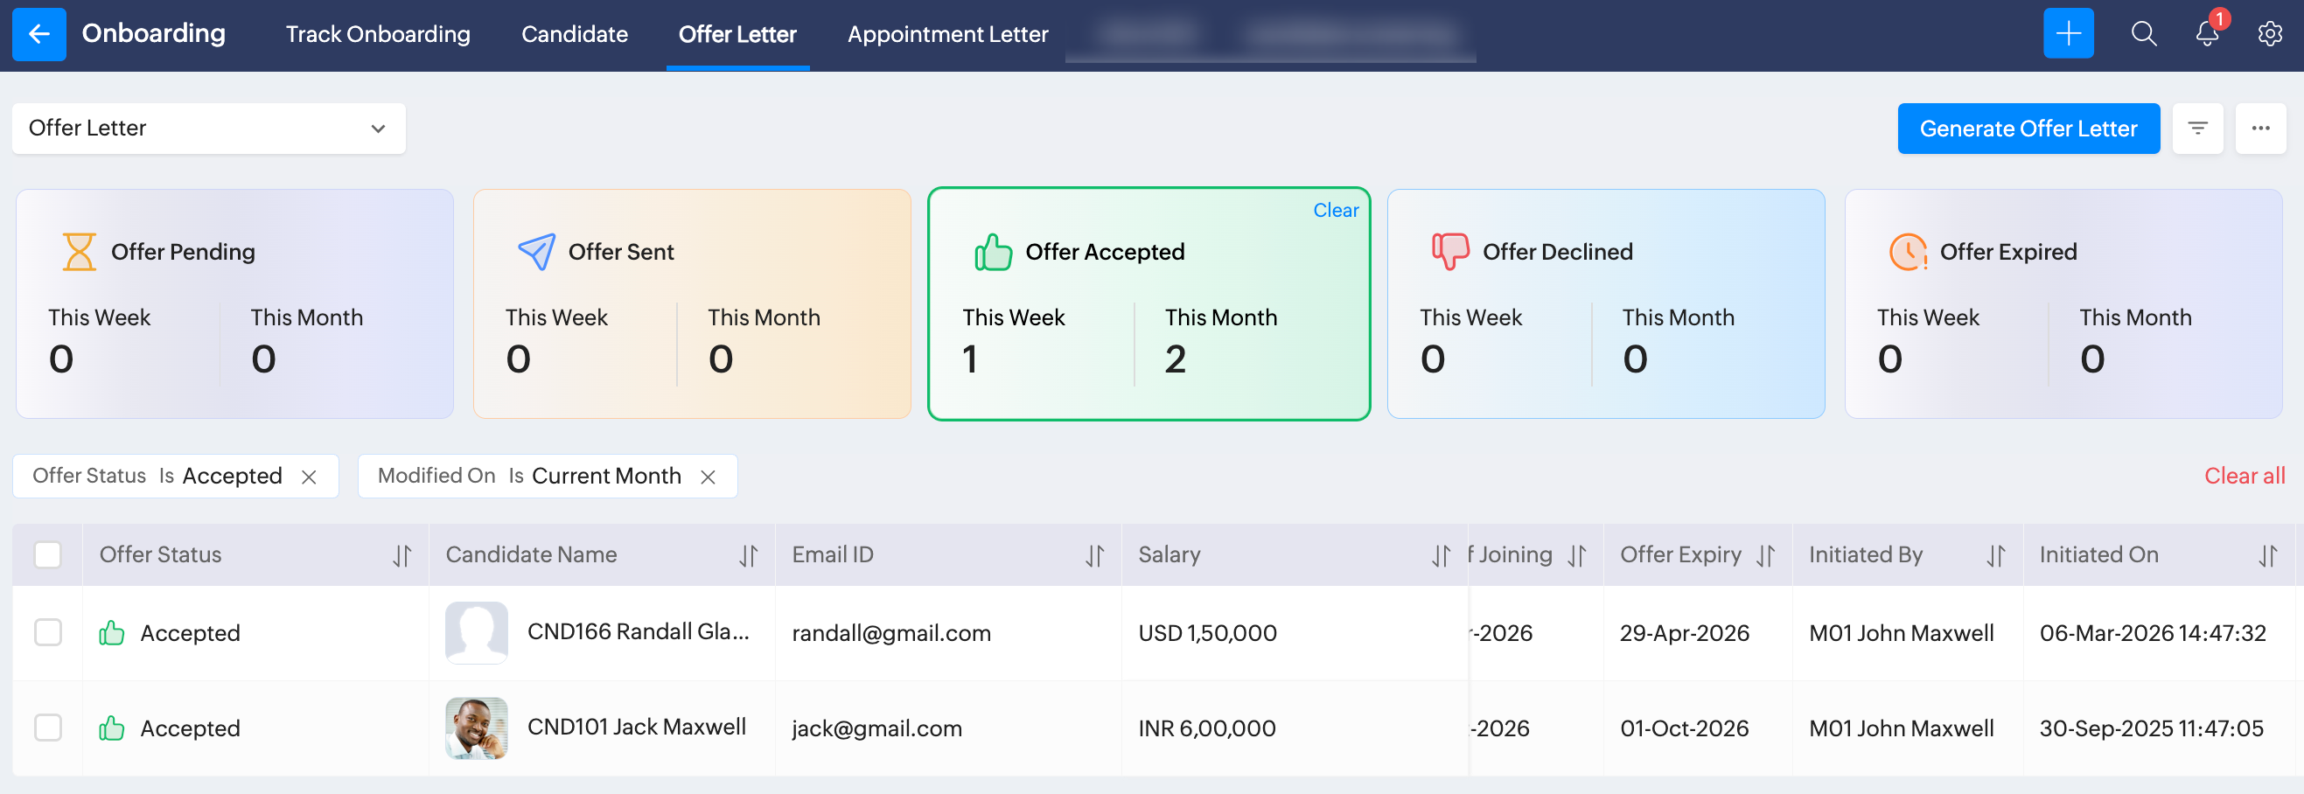The width and height of the screenshot is (2304, 794).
Task: Sort the Salary column
Action: click(1440, 556)
